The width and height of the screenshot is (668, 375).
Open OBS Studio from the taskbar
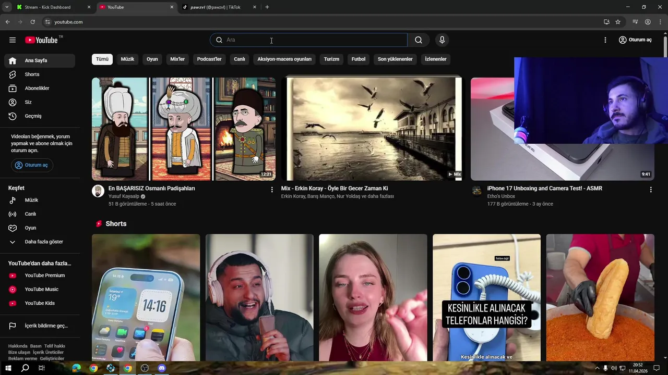pos(145,368)
